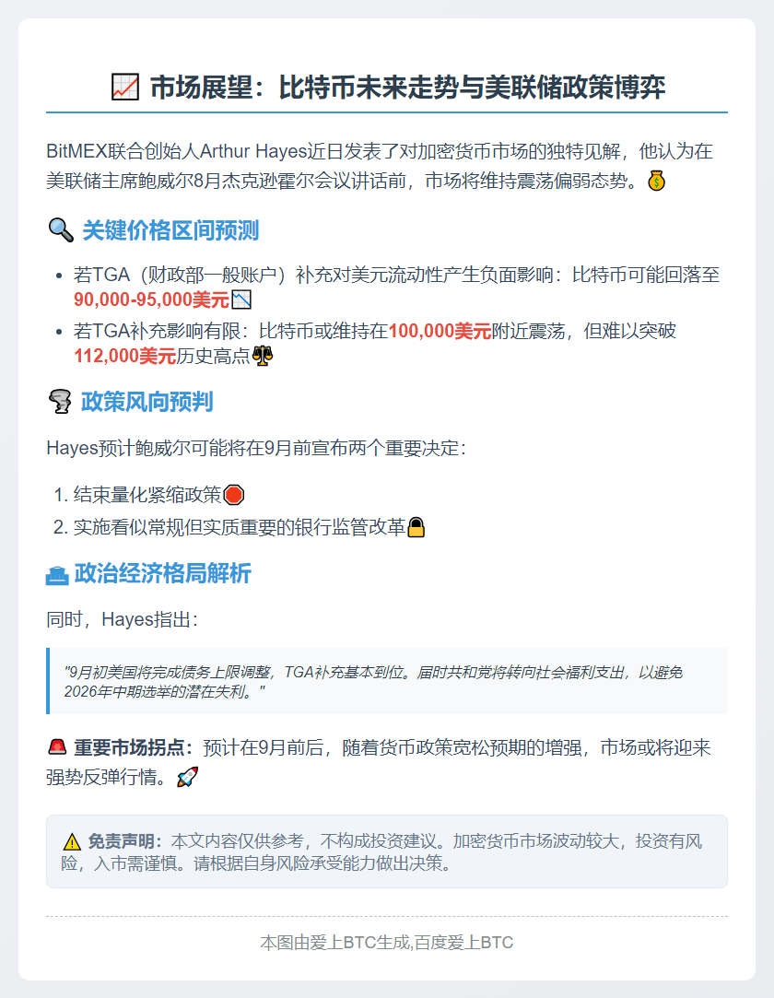Click the padlock emoji after 银行监管改革
The width and height of the screenshot is (774, 998).
coord(416,527)
